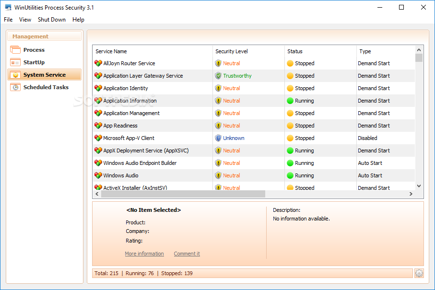The image size is (435, 290).
Task: Select the App Readiness service name
Action: pos(120,126)
